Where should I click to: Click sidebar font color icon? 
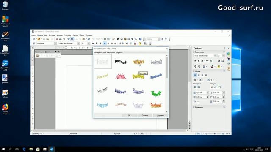[212, 67]
